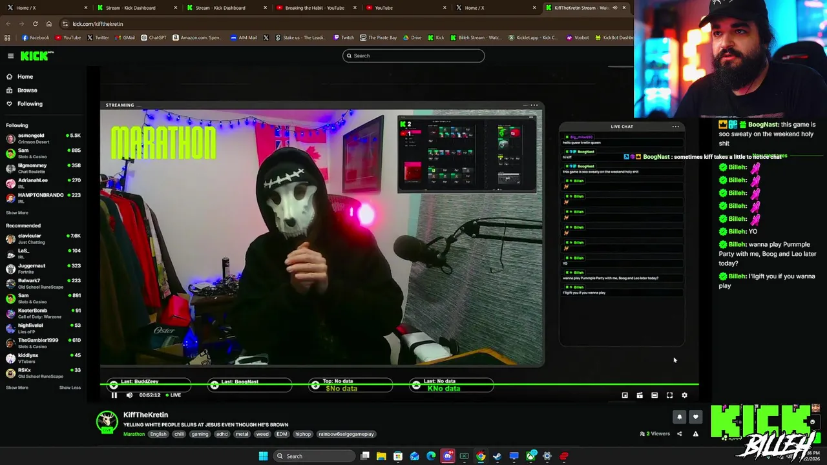Open the Windows Start menu
The image size is (827, 465).
click(x=263, y=456)
